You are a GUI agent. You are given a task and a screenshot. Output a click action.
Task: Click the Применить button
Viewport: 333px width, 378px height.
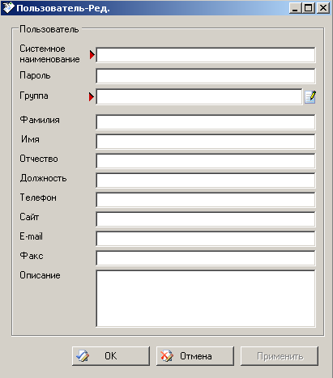280,356
